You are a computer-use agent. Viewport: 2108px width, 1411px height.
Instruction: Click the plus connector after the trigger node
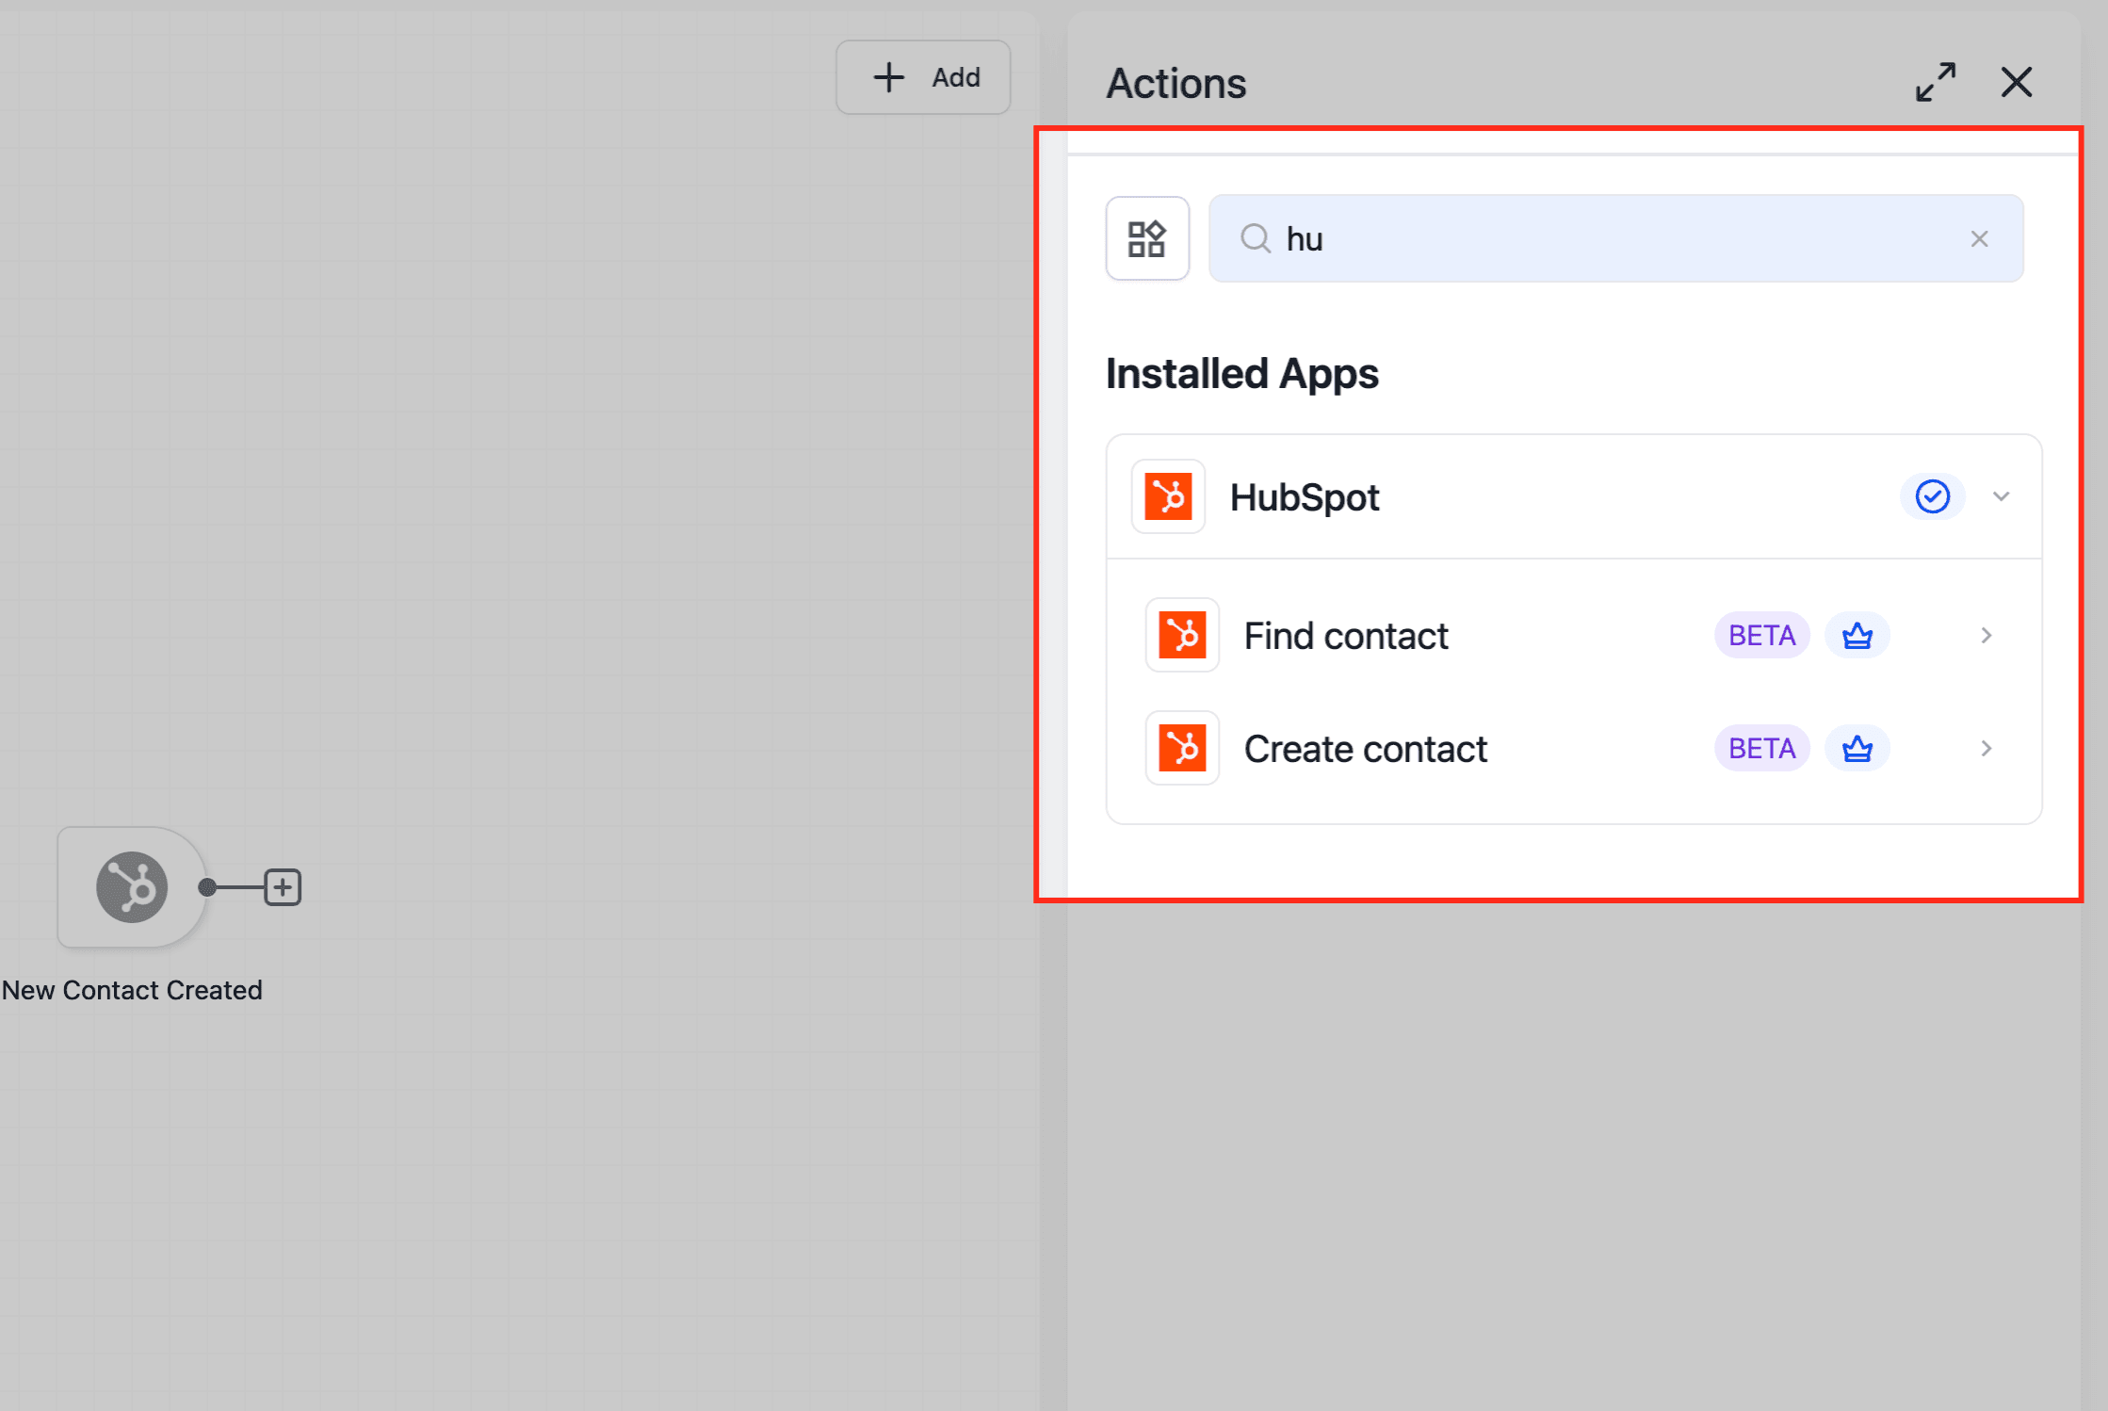[283, 887]
